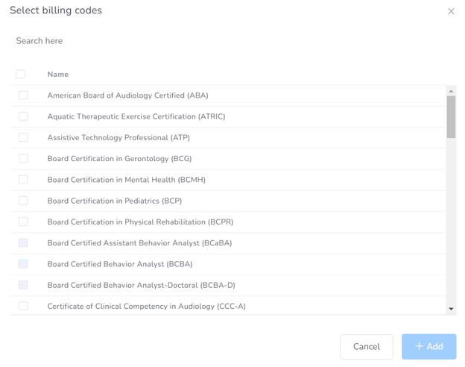The image size is (465, 367).
Task: Select Aquatic Therapeutic Exercise Certification checkbox
Action: 23,116
